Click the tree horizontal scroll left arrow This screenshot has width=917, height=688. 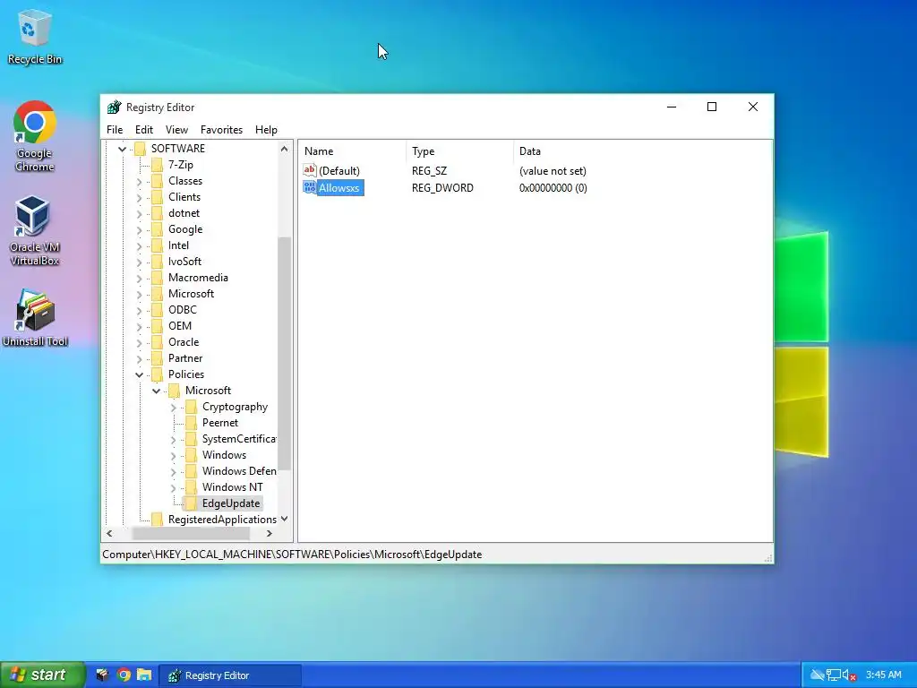109,534
